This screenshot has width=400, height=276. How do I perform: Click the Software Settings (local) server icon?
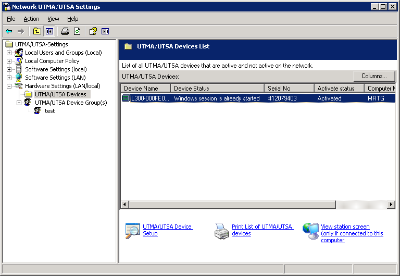[x=19, y=69]
